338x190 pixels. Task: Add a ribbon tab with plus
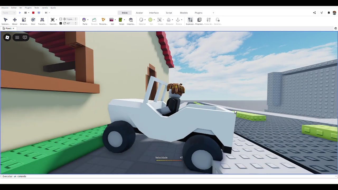pos(213,13)
